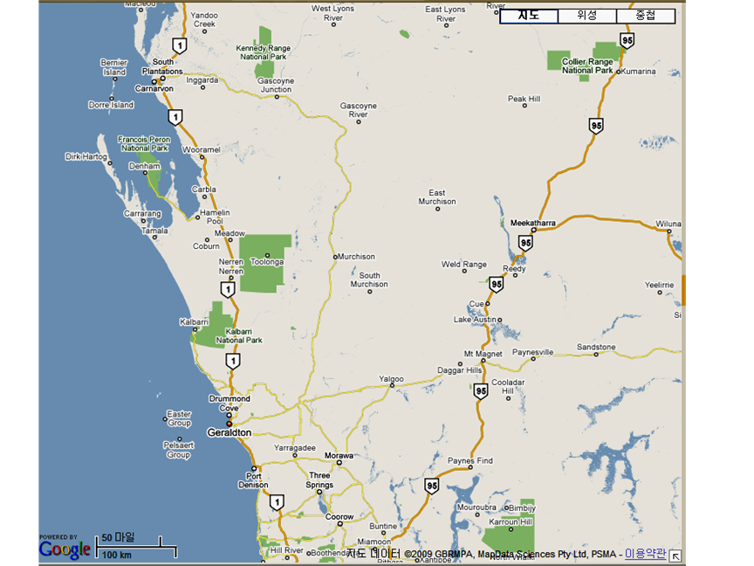This screenshot has height=566, width=754.
Task: Switch to the 지도 map view tab
Action: tap(529, 16)
